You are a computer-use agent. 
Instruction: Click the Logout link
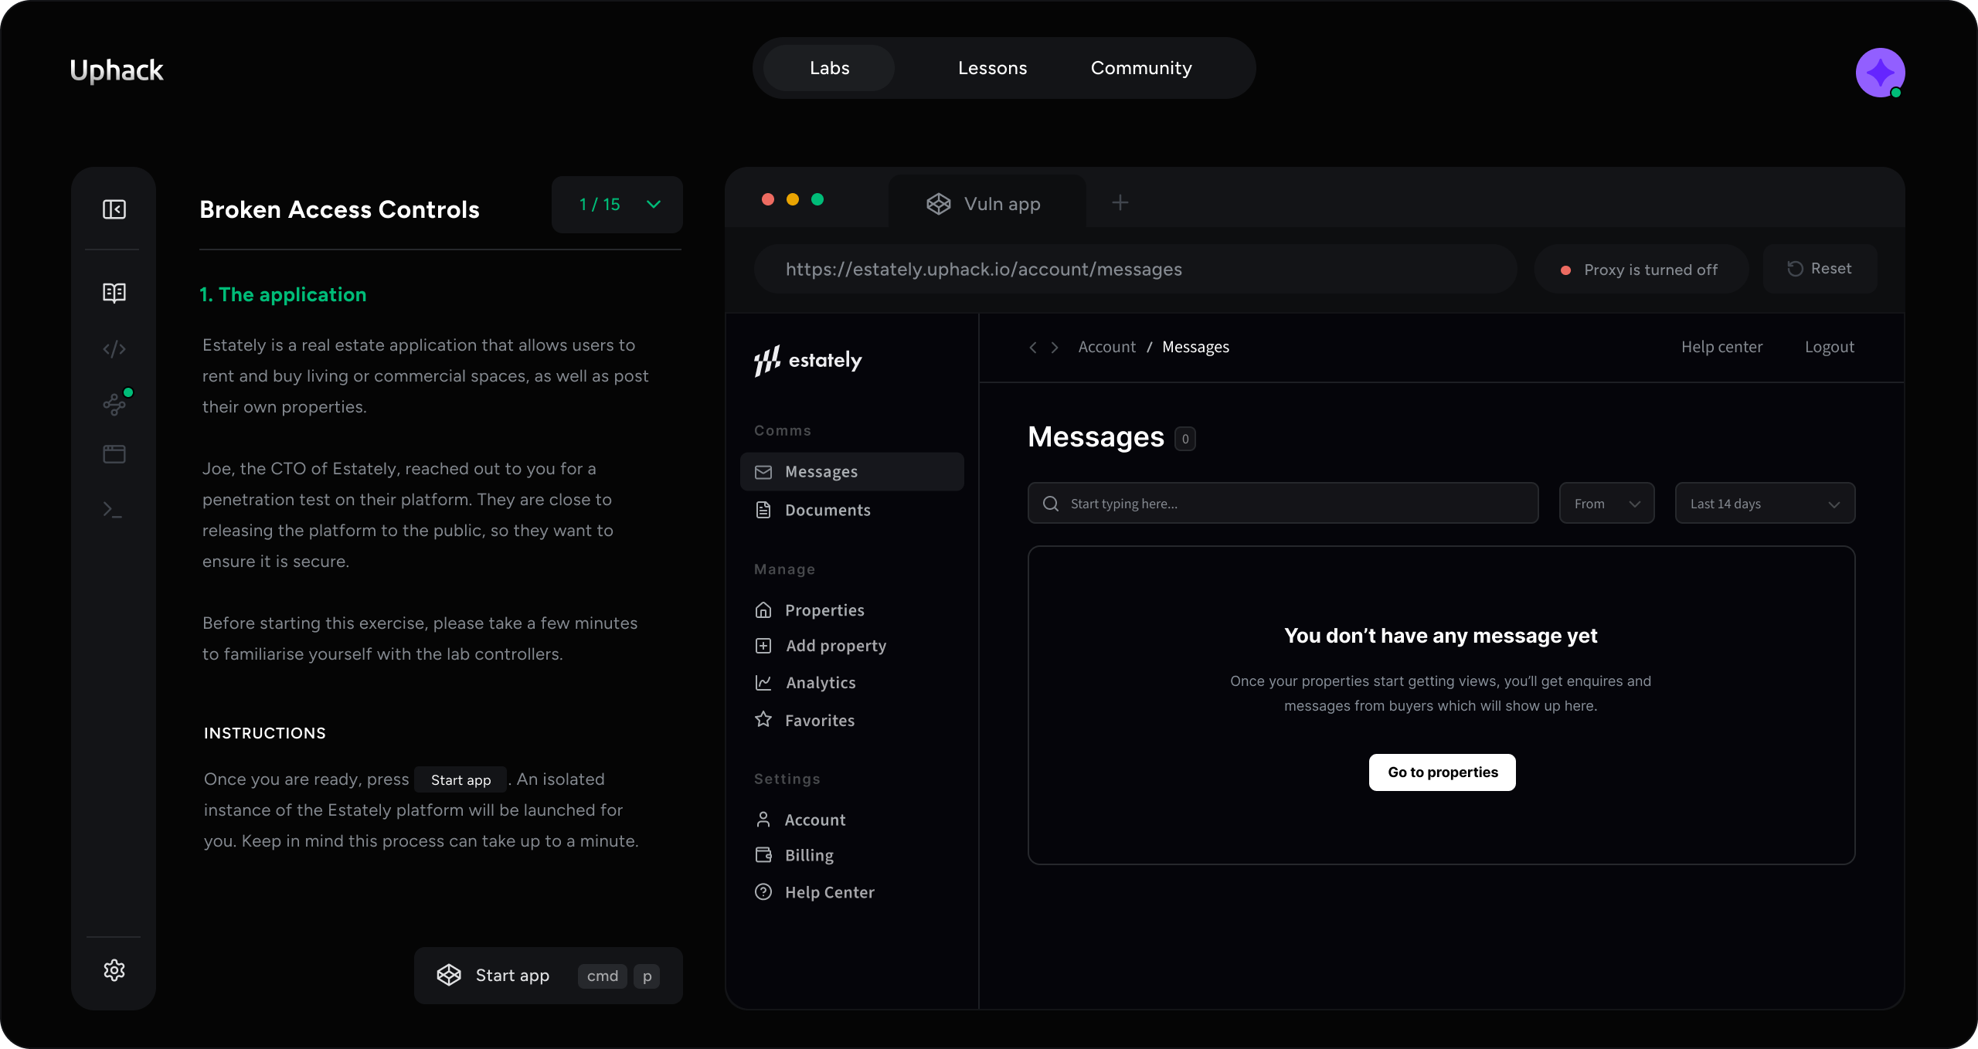[1829, 347]
